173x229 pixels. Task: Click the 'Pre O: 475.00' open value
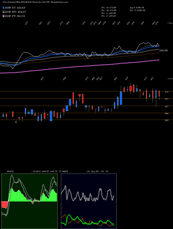(x=109, y=8)
